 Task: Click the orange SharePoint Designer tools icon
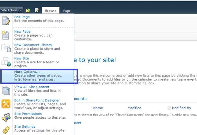(x=6, y=104)
